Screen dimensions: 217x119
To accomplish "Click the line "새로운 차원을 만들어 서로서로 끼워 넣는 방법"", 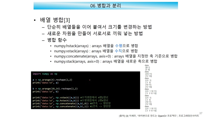I will click(95, 33).
